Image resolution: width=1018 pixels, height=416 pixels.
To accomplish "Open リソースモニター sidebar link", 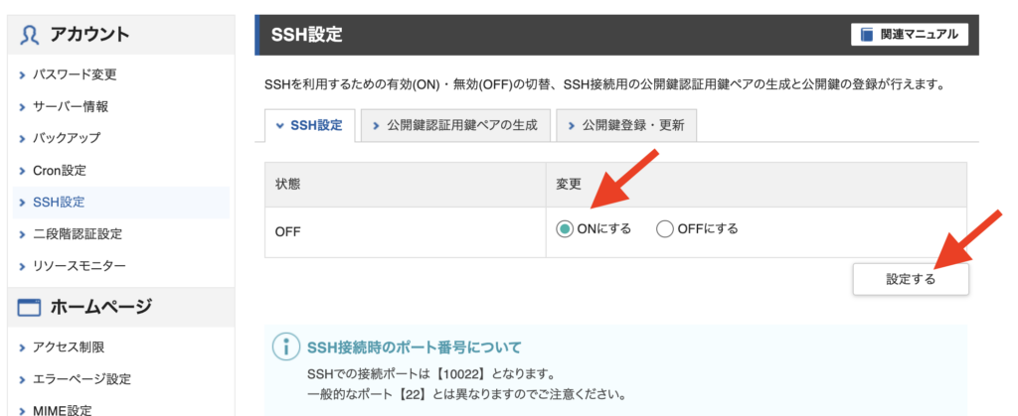I will click(x=80, y=266).
